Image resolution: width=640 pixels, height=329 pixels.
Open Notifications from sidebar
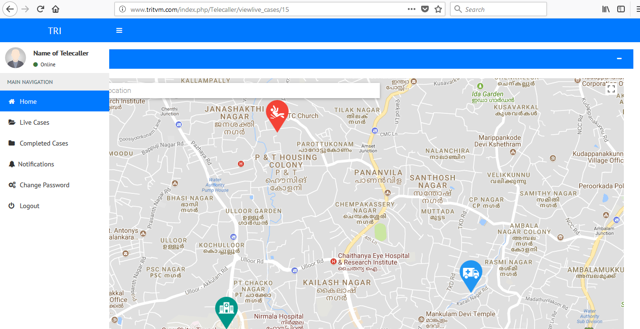click(x=36, y=164)
